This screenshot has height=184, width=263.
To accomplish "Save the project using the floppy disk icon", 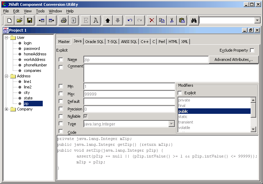I will point(30,20).
